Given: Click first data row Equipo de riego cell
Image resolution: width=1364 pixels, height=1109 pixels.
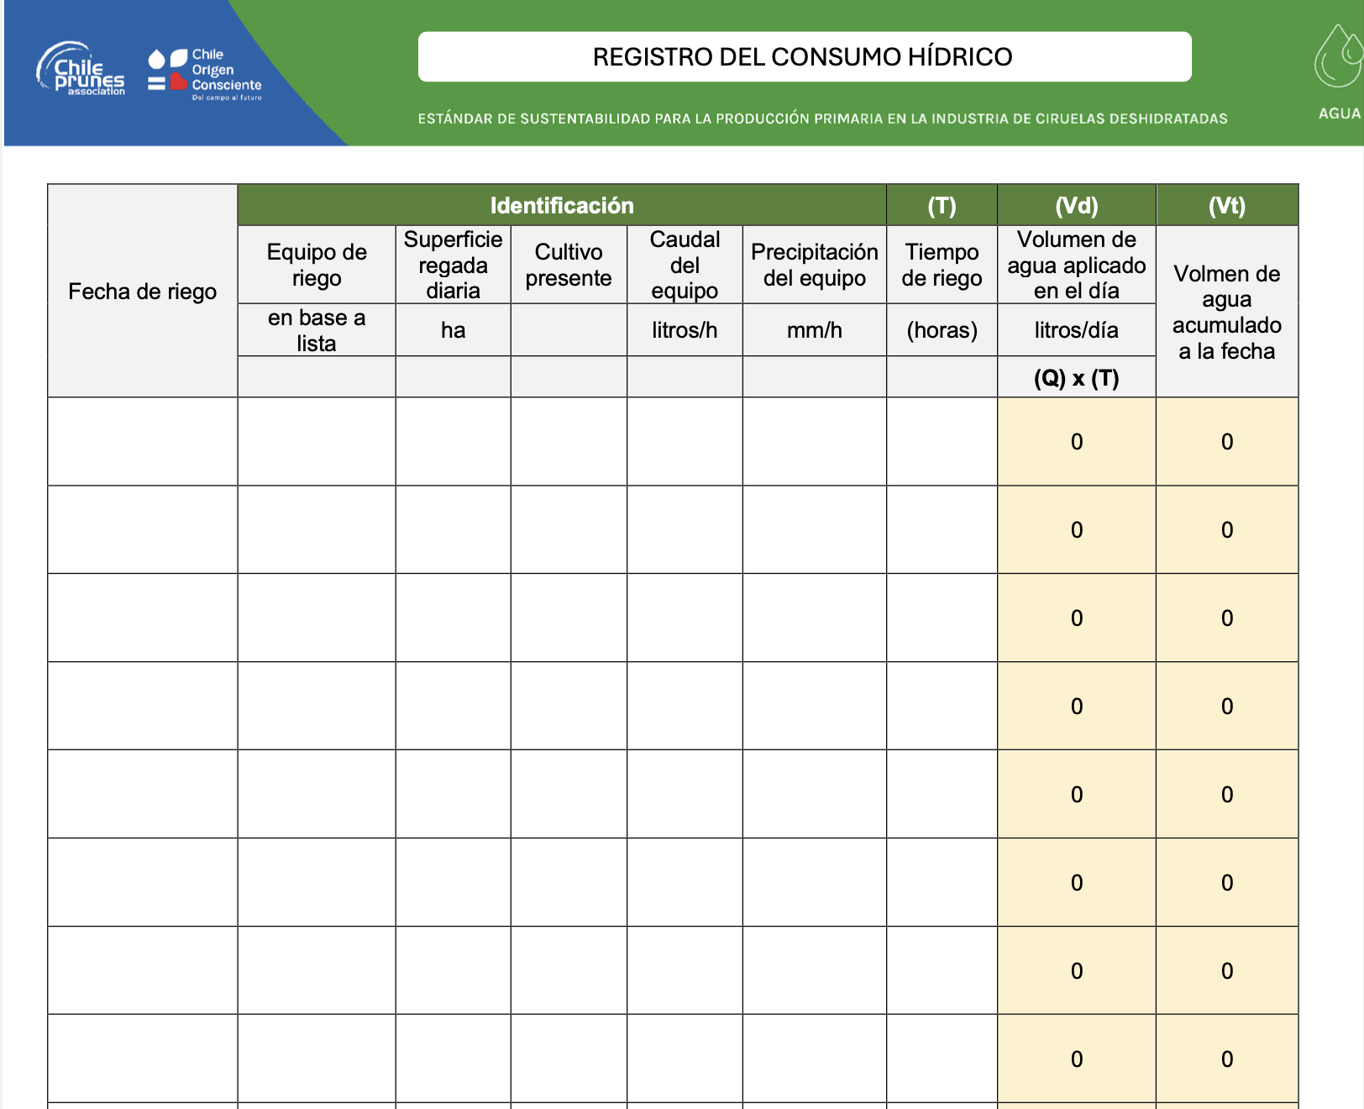Looking at the screenshot, I should (x=317, y=441).
